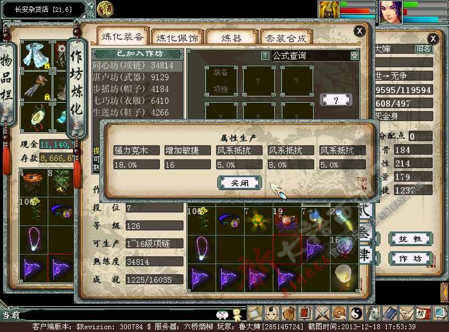Screen dimensions: 449x332
Task: Click the money pouch icon in bottom toolbar
Action: click(x=288, y=313)
